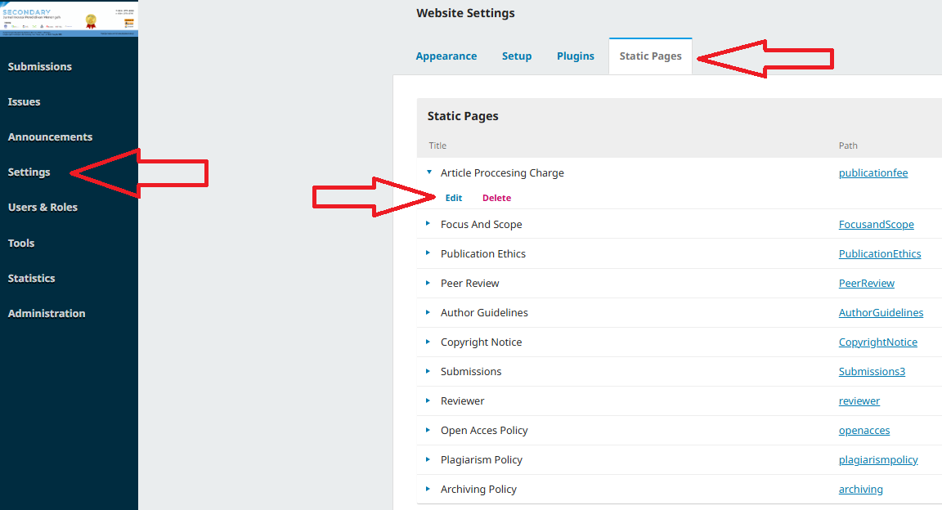Expand the Plagiarism Policy row
This screenshot has width=942, height=510.
click(x=428, y=459)
